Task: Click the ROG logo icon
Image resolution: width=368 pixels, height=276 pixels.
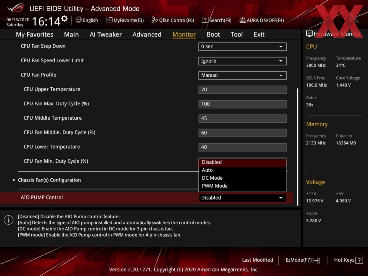Action: pyautogui.click(x=16, y=8)
